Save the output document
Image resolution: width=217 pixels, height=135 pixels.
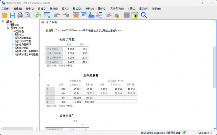[12, 15]
